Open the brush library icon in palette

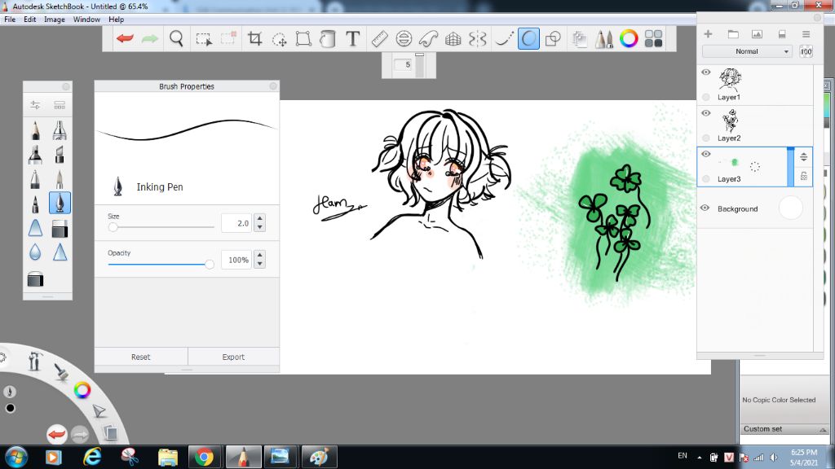[x=60, y=105]
